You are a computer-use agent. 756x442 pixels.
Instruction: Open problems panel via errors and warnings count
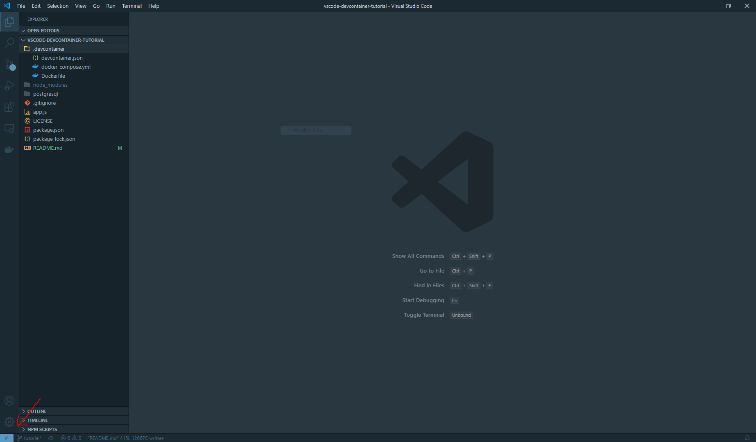tap(71, 438)
